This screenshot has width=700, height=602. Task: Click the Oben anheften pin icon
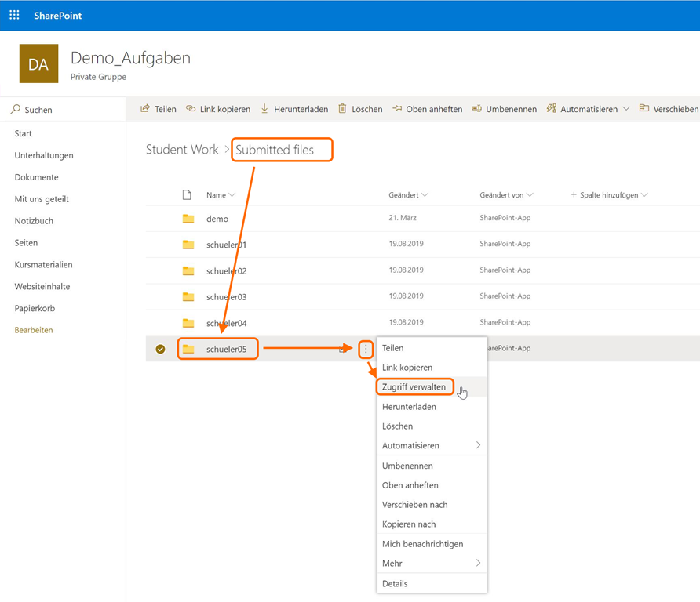[397, 109]
